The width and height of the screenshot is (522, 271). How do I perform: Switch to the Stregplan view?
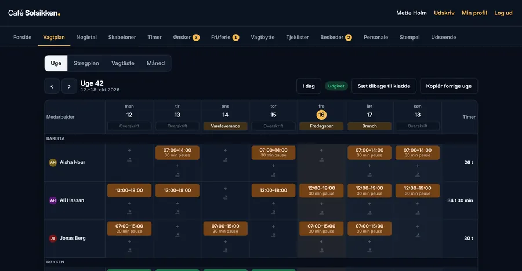coord(86,63)
